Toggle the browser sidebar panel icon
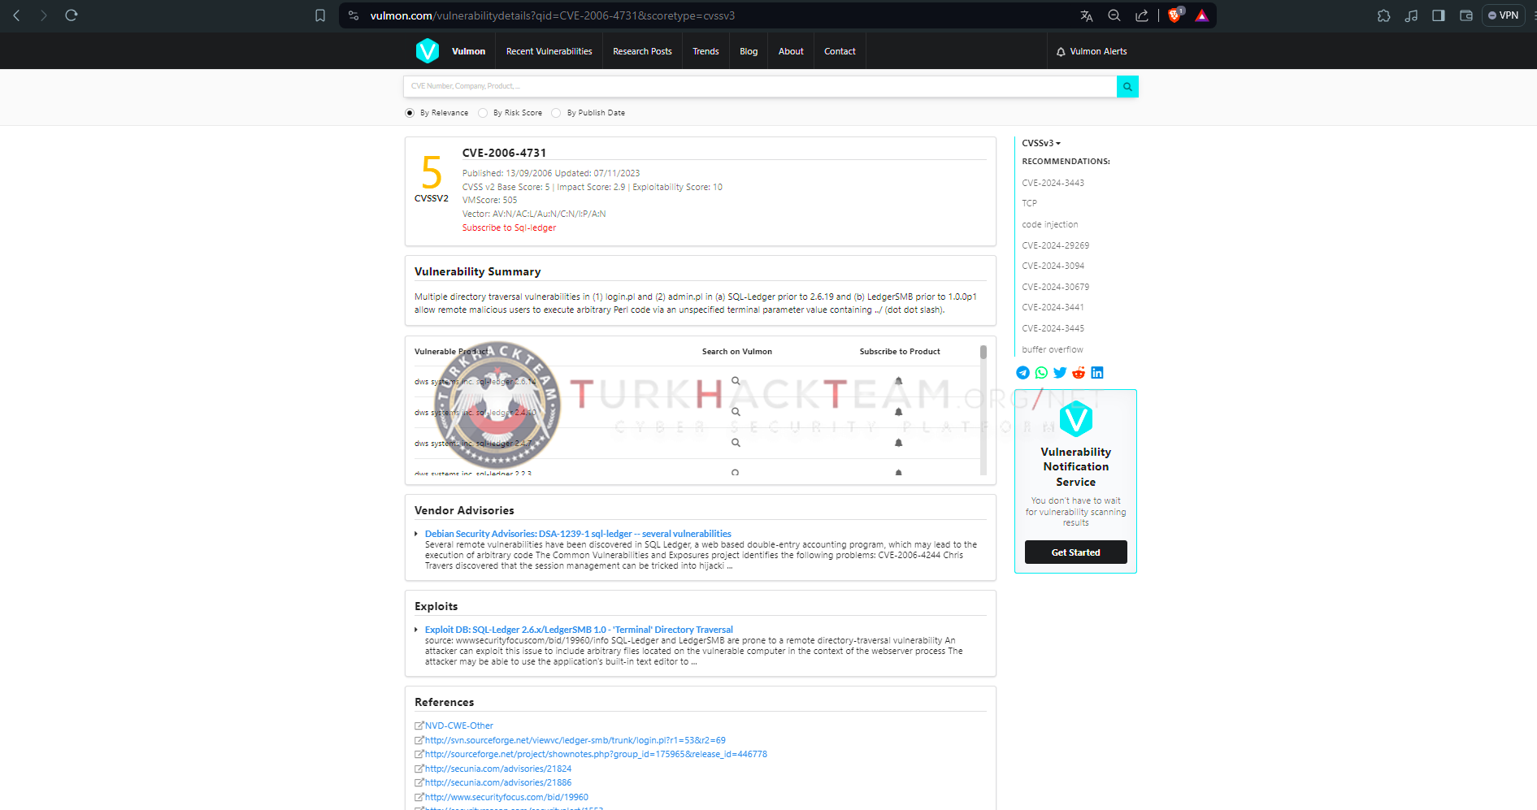 1439,15
